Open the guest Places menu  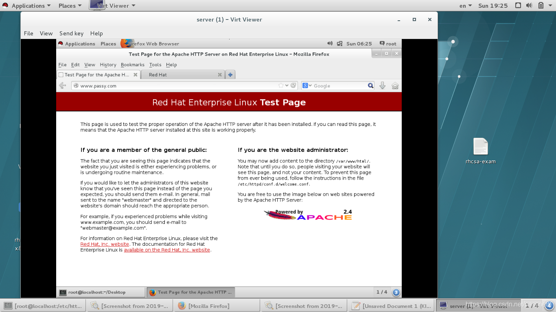(108, 43)
